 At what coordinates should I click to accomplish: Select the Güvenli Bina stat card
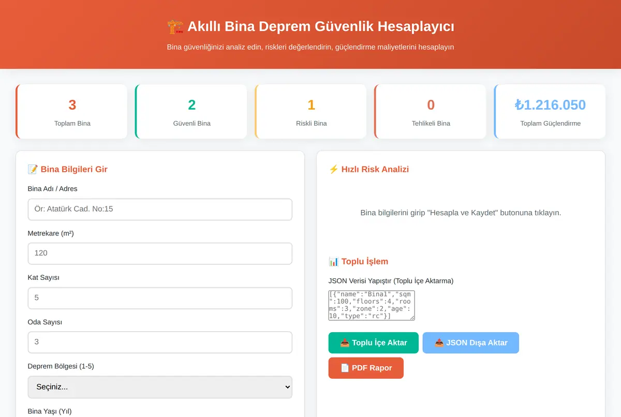[x=191, y=112]
